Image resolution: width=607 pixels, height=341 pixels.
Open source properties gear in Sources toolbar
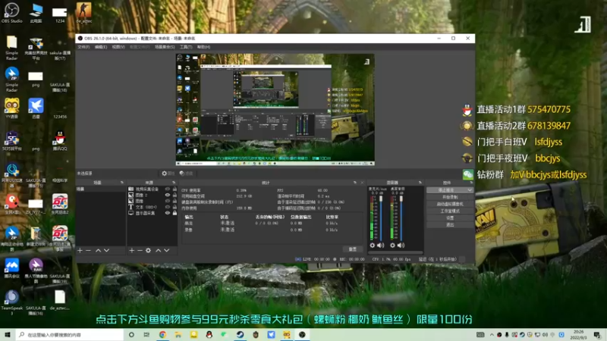click(148, 251)
